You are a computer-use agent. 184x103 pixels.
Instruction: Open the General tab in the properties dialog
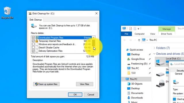pyautogui.click(x=178, y=74)
